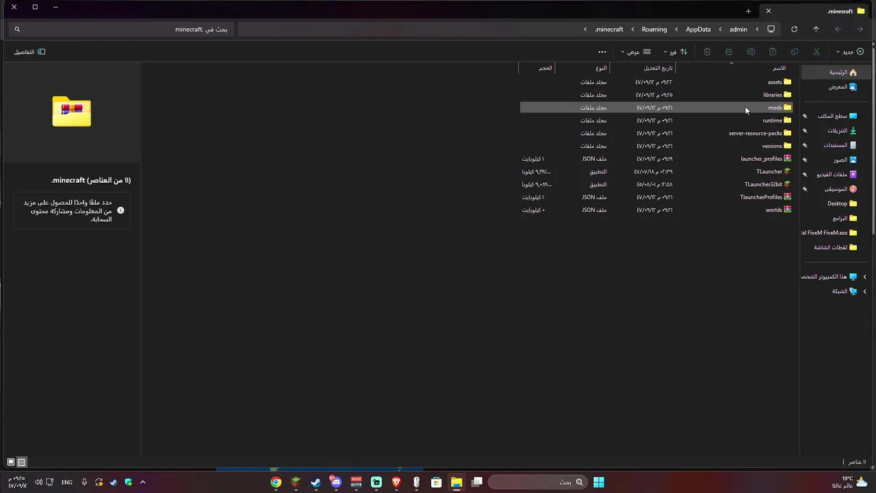Click the Cut scissors icon in toolbar
Image resolution: width=876 pixels, height=493 pixels.
pos(816,52)
